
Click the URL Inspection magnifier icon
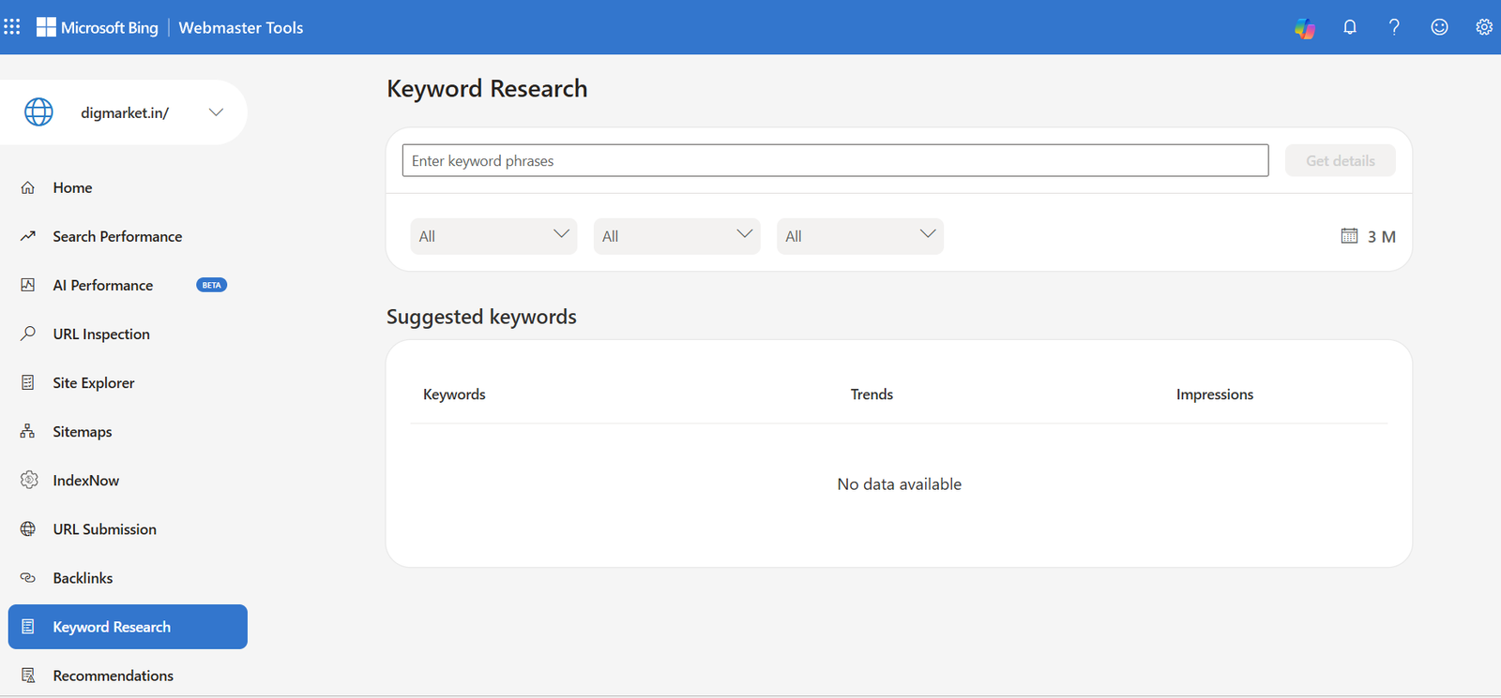[28, 334]
